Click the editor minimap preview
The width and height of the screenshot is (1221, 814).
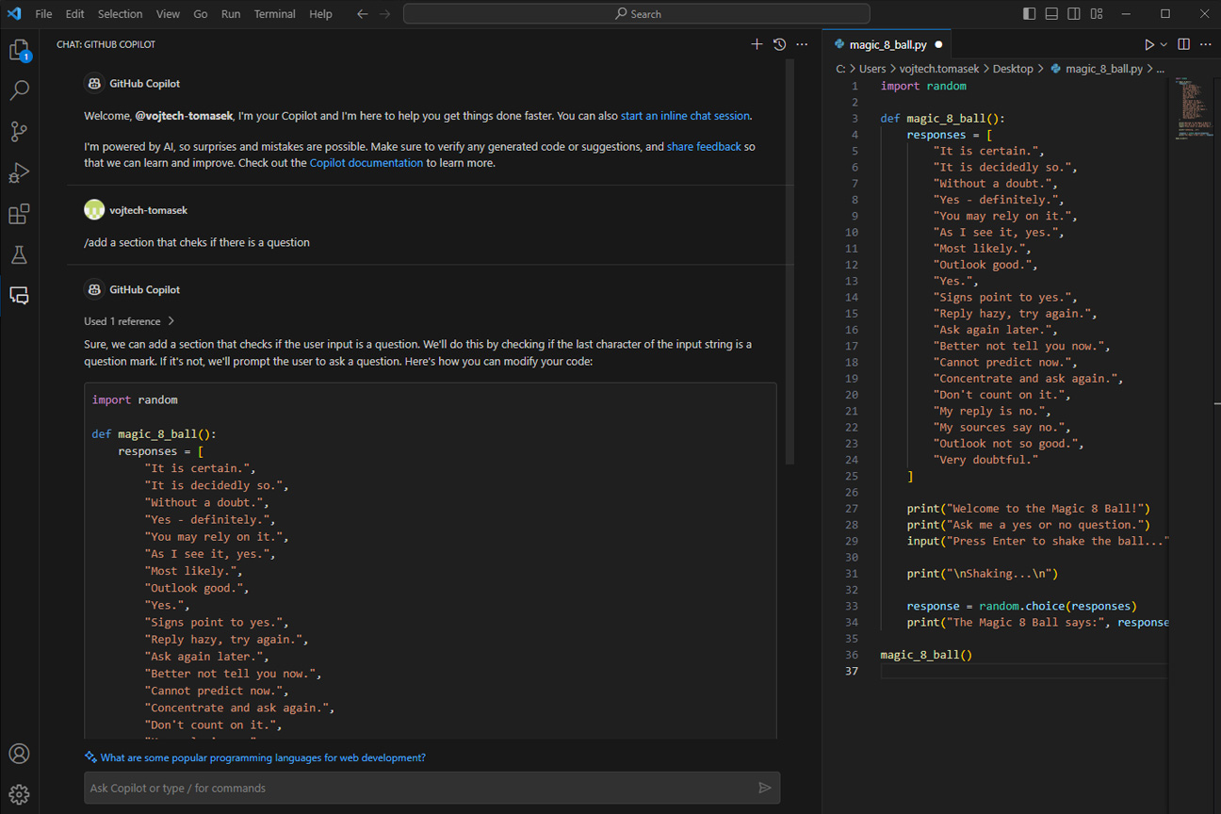1192,109
